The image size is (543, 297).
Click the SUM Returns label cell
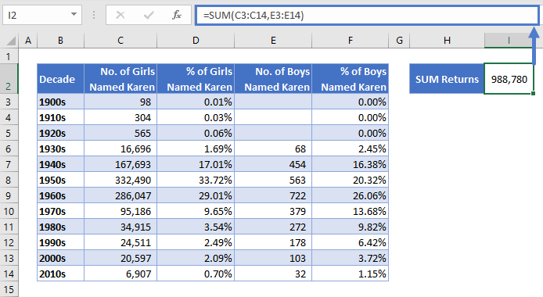point(447,79)
